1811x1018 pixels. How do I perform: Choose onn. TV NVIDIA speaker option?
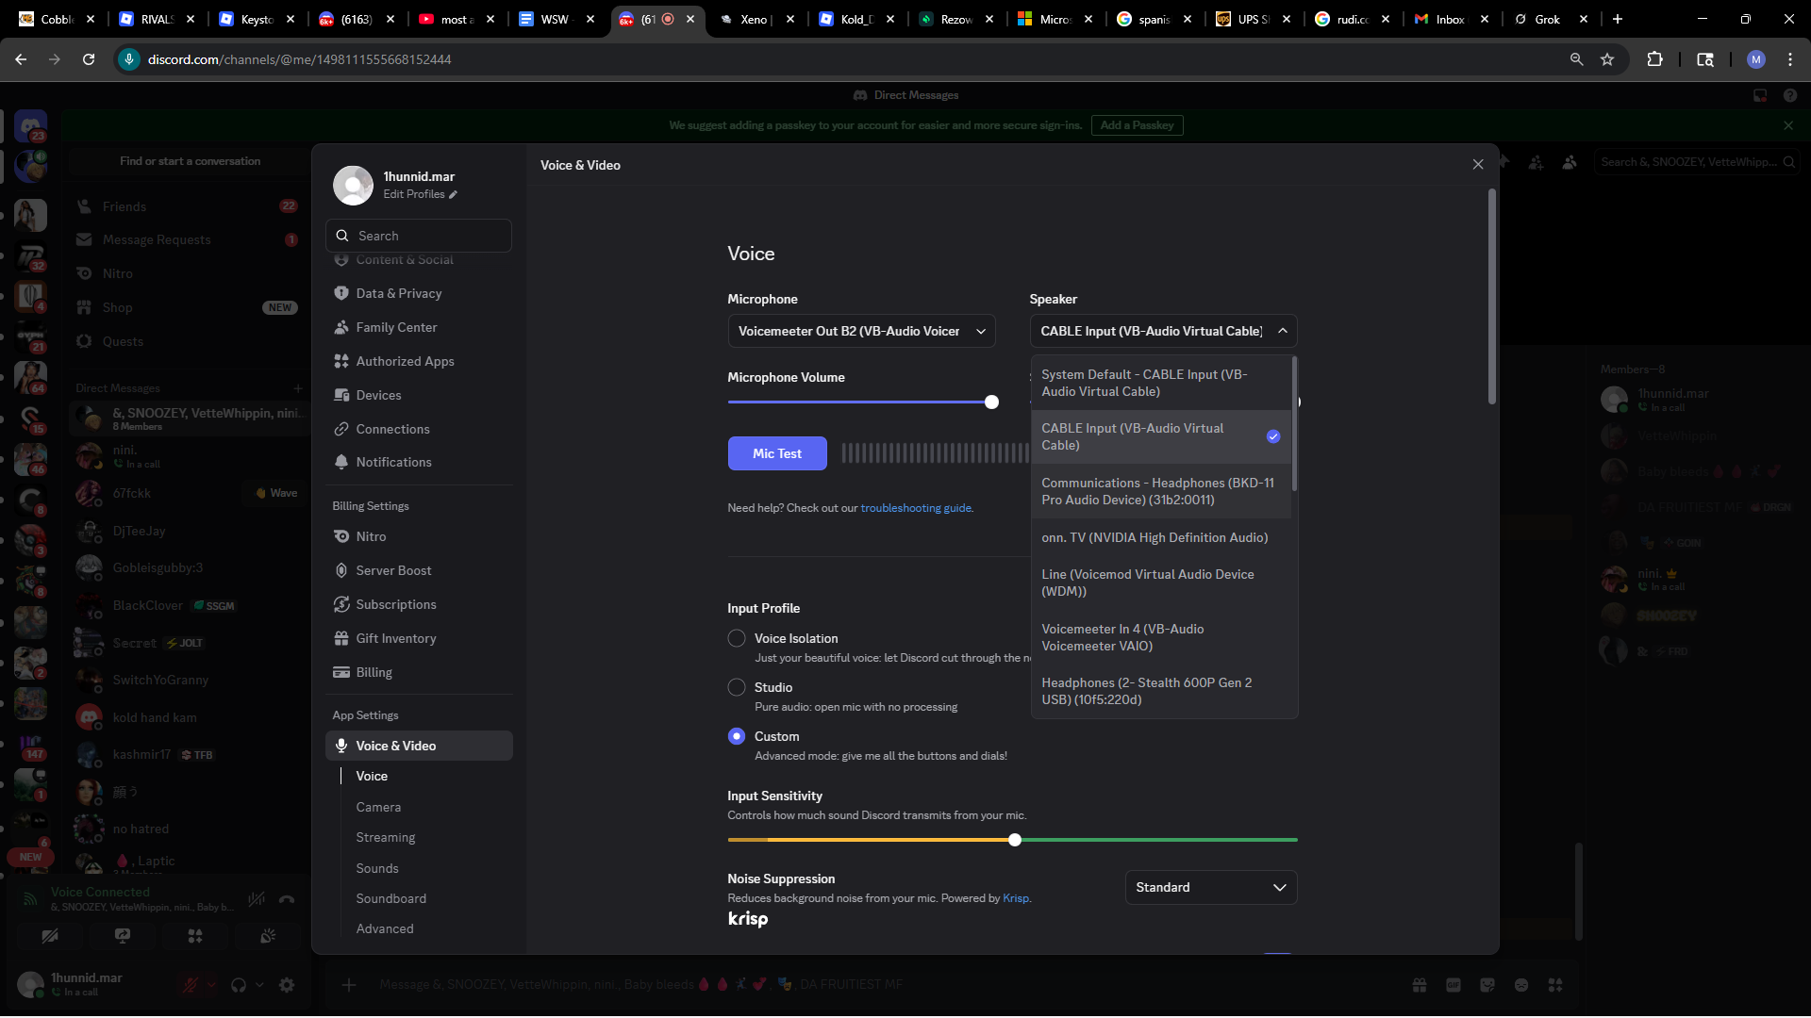1160,537
